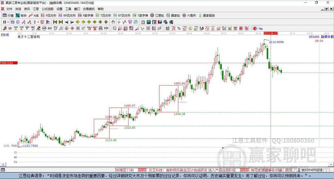Click the 收859496日线 status entry
334x179 pixels.
pos(311,170)
